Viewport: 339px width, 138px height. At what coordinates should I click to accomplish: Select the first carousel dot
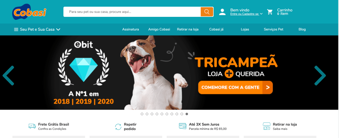(142, 114)
